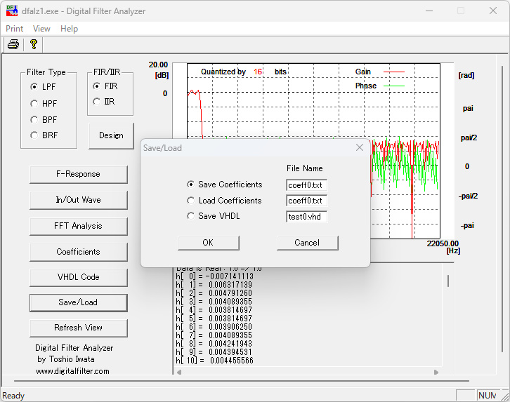Image resolution: width=510 pixels, height=402 pixels.
Task: Click the Design button
Action: (x=111, y=135)
